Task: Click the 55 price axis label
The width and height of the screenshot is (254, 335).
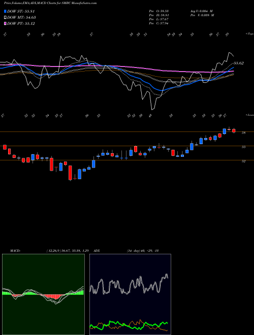Action: click(x=243, y=147)
